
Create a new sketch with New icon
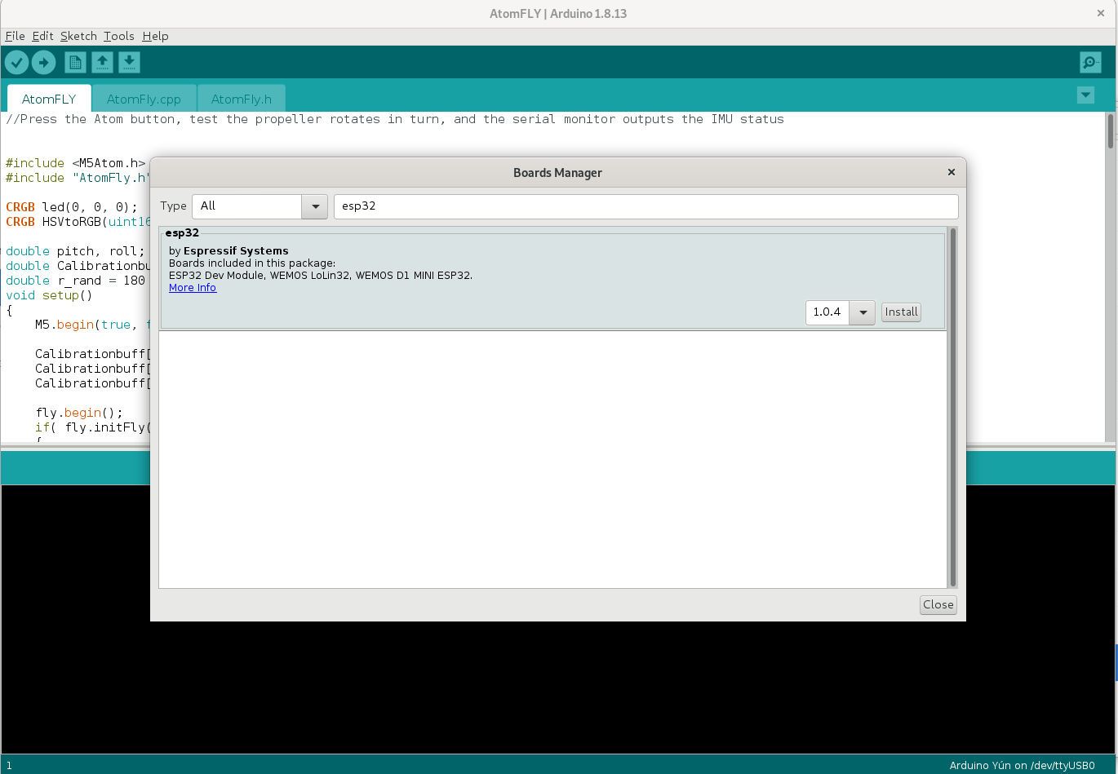coord(75,62)
